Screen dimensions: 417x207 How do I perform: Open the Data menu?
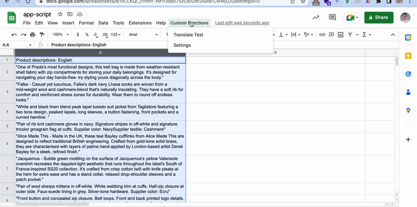[x=103, y=23]
